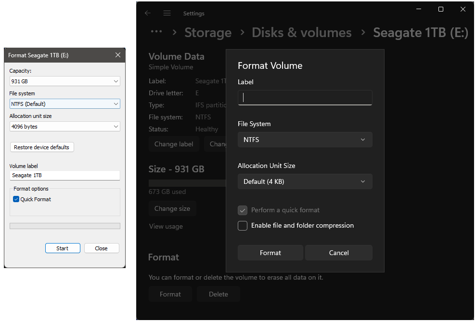Click the File system value 'NTFS' in Volume Data
Viewport: 476px width, 322px height.
[203, 117]
